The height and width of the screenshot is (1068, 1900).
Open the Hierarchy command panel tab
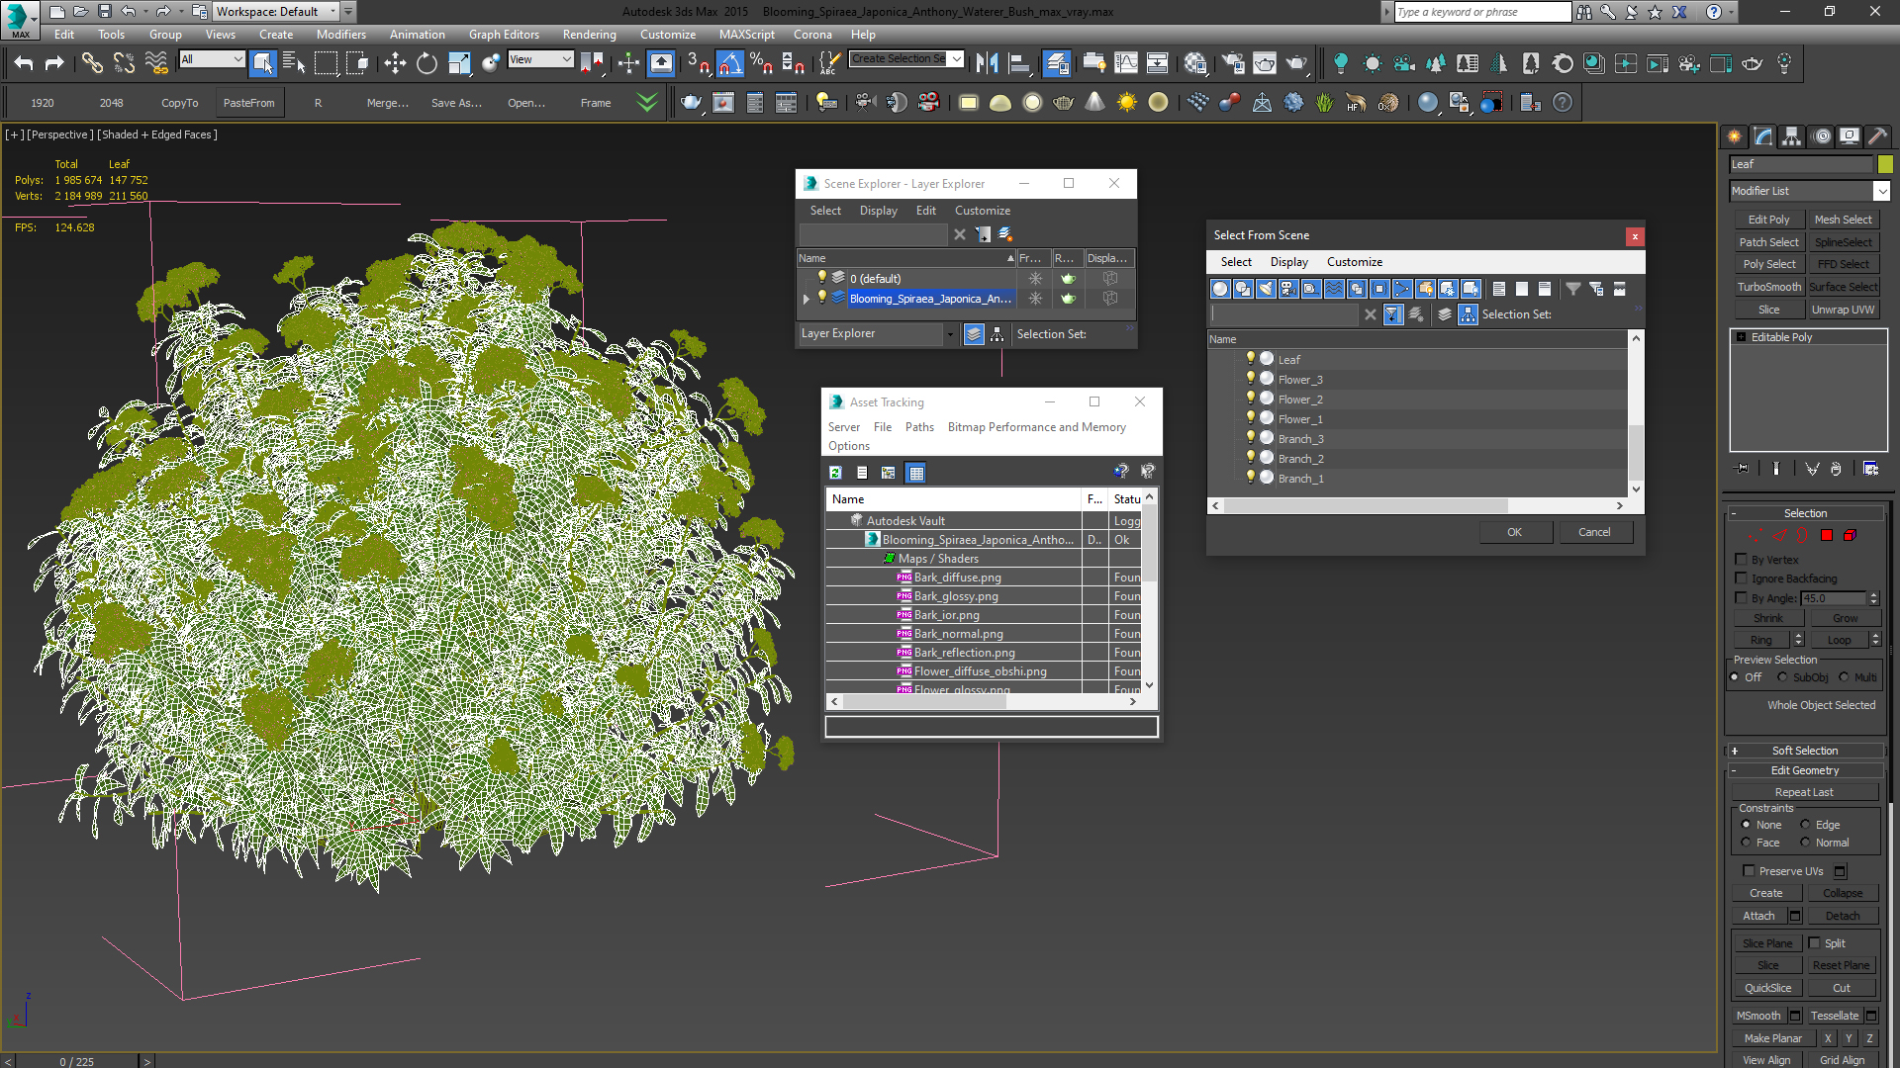pyautogui.click(x=1792, y=136)
